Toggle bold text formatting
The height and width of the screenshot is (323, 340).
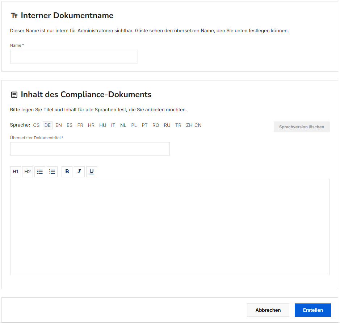click(x=67, y=172)
